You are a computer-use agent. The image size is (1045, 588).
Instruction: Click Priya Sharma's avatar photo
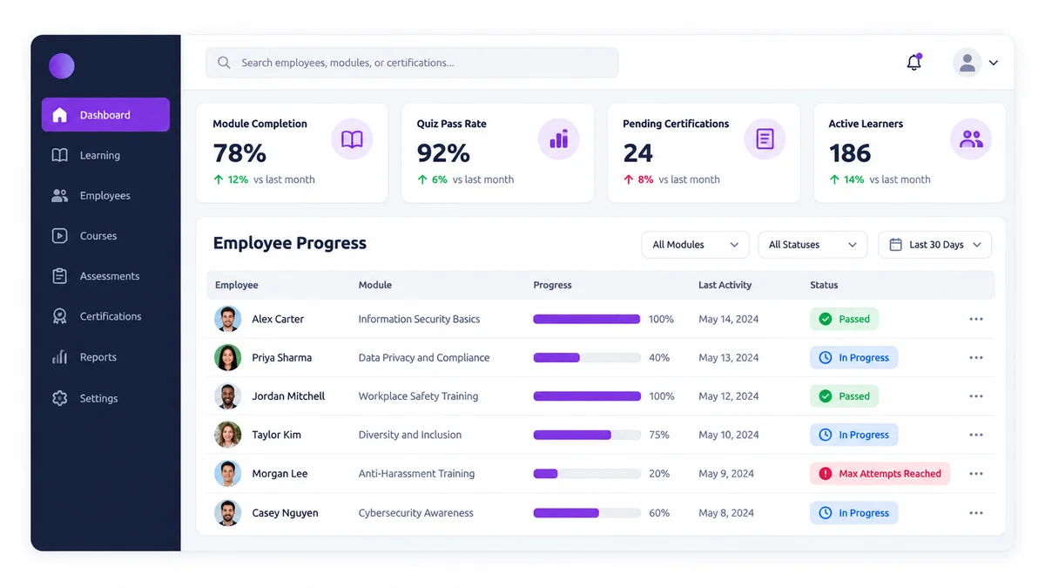point(227,358)
